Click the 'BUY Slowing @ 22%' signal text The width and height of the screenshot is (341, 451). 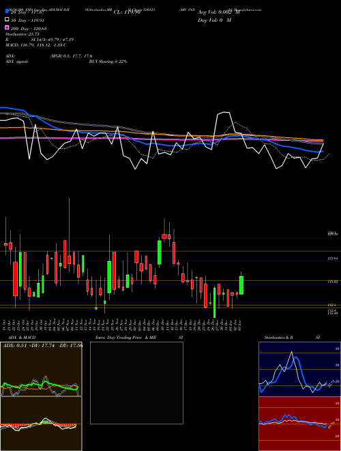[x=108, y=61]
